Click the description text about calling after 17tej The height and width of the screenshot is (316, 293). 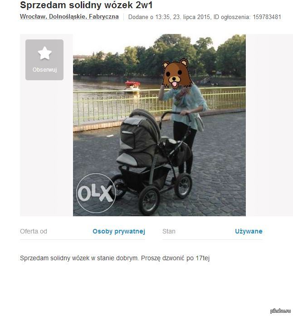pos(115,258)
